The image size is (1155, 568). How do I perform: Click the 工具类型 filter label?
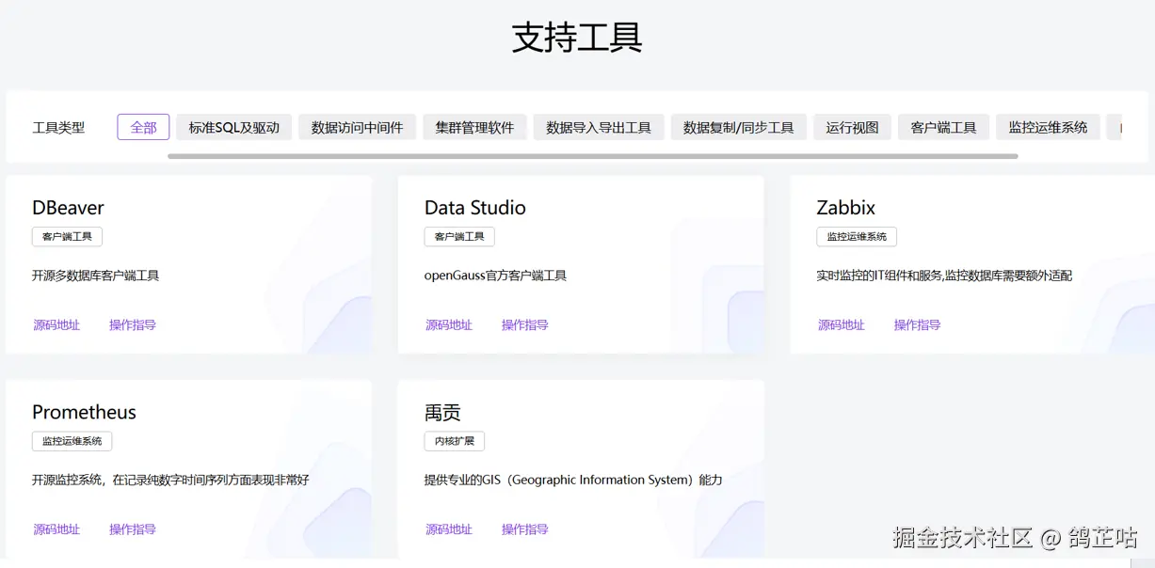(x=58, y=127)
